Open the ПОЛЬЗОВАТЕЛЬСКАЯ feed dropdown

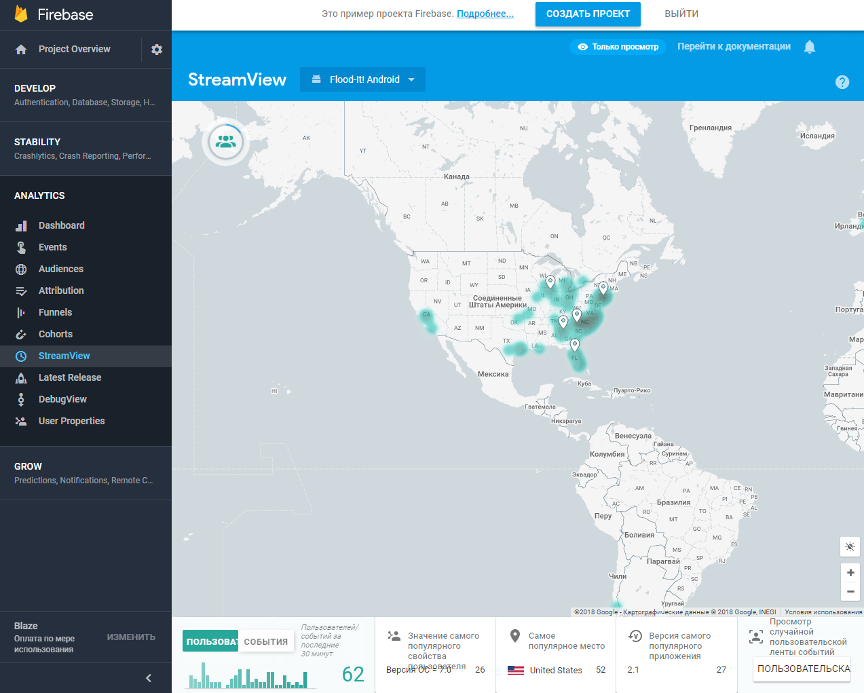coord(802,669)
